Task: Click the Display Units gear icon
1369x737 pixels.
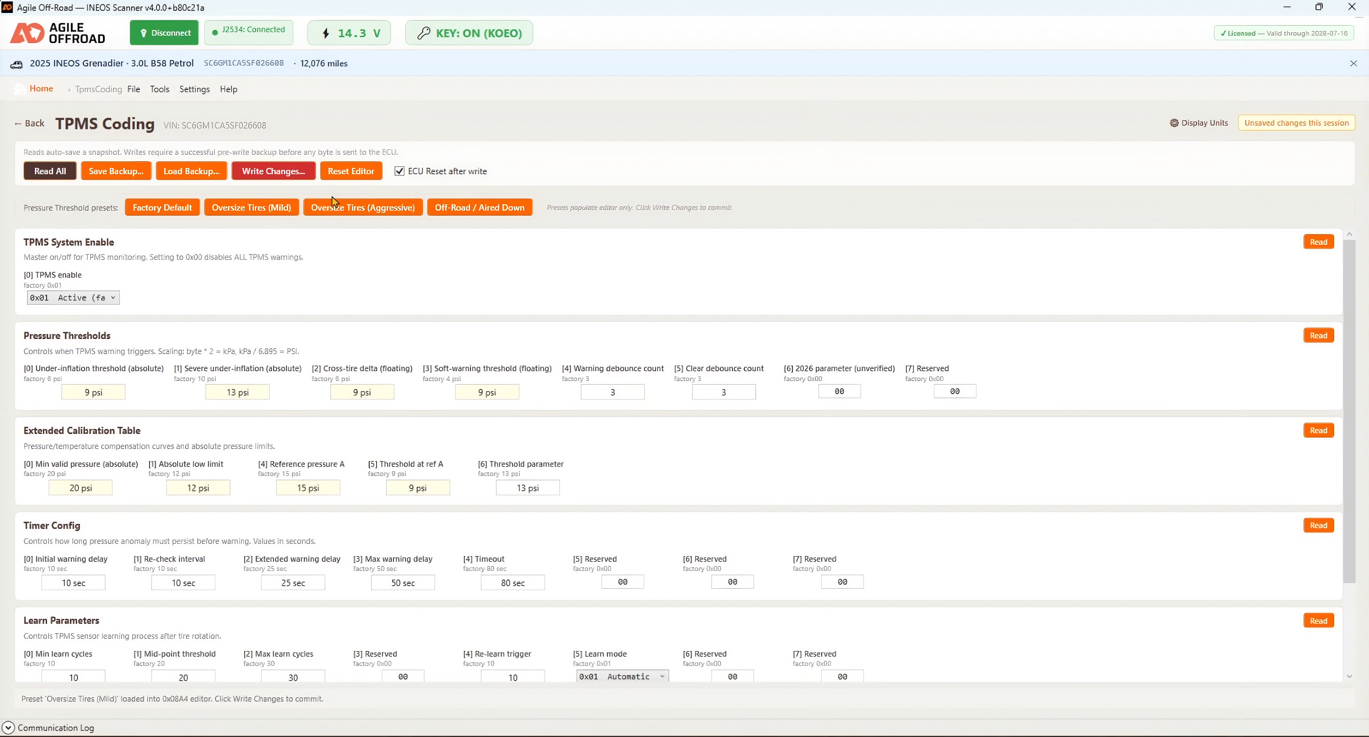Action: [1174, 123]
